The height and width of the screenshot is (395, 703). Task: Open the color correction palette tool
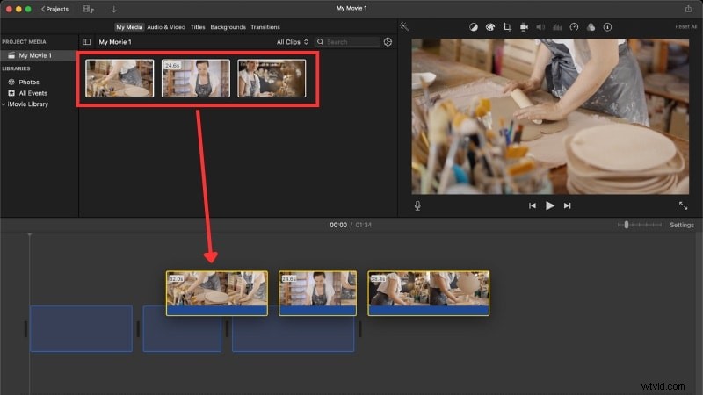[x=489, y=26]
